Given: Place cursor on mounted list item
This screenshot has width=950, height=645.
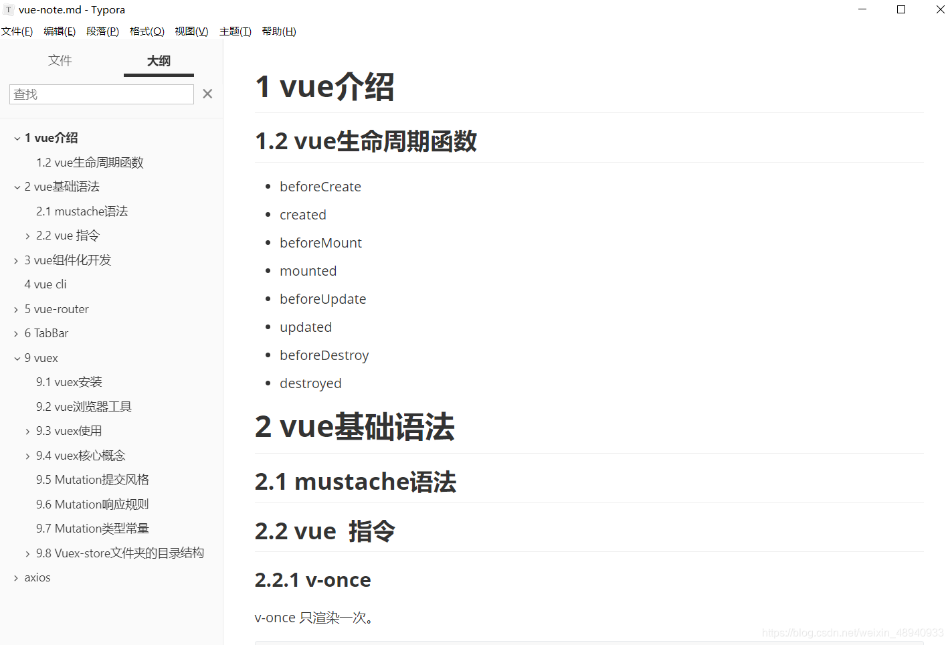Looking at the screenshot, I should pyautogui.click(x=308, y=271).
